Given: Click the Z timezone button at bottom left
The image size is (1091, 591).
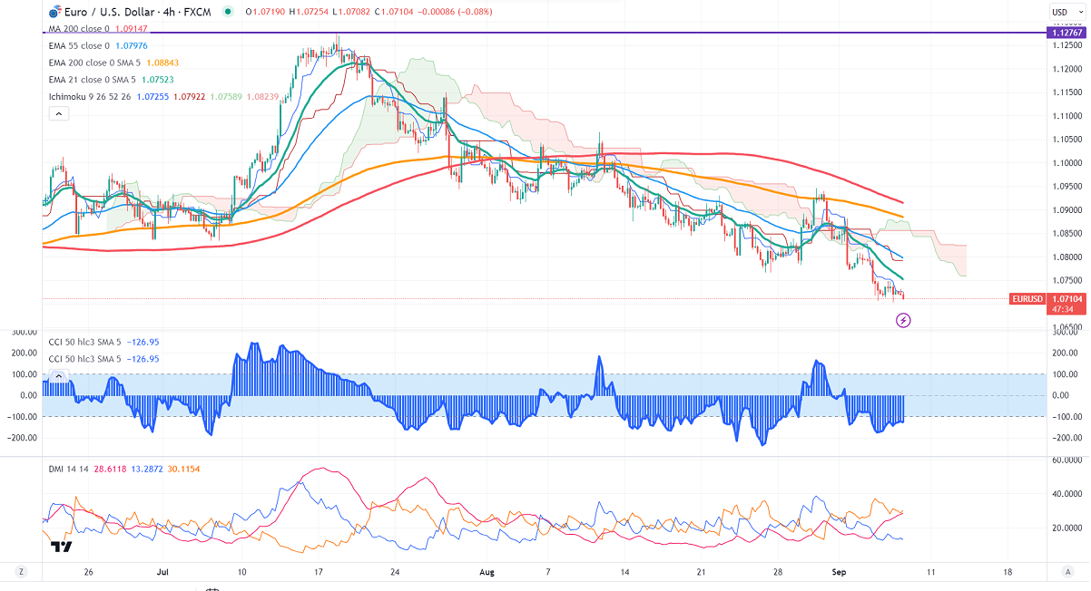Looking at the screenshot, I should point(21,572).
